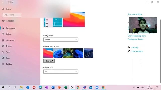Open Microsoft Teams from taskbar
This screenshot has width=161, height=90.
85,87
